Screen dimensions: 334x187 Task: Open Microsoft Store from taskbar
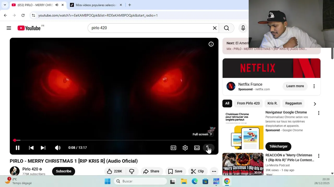click(205, 181)
